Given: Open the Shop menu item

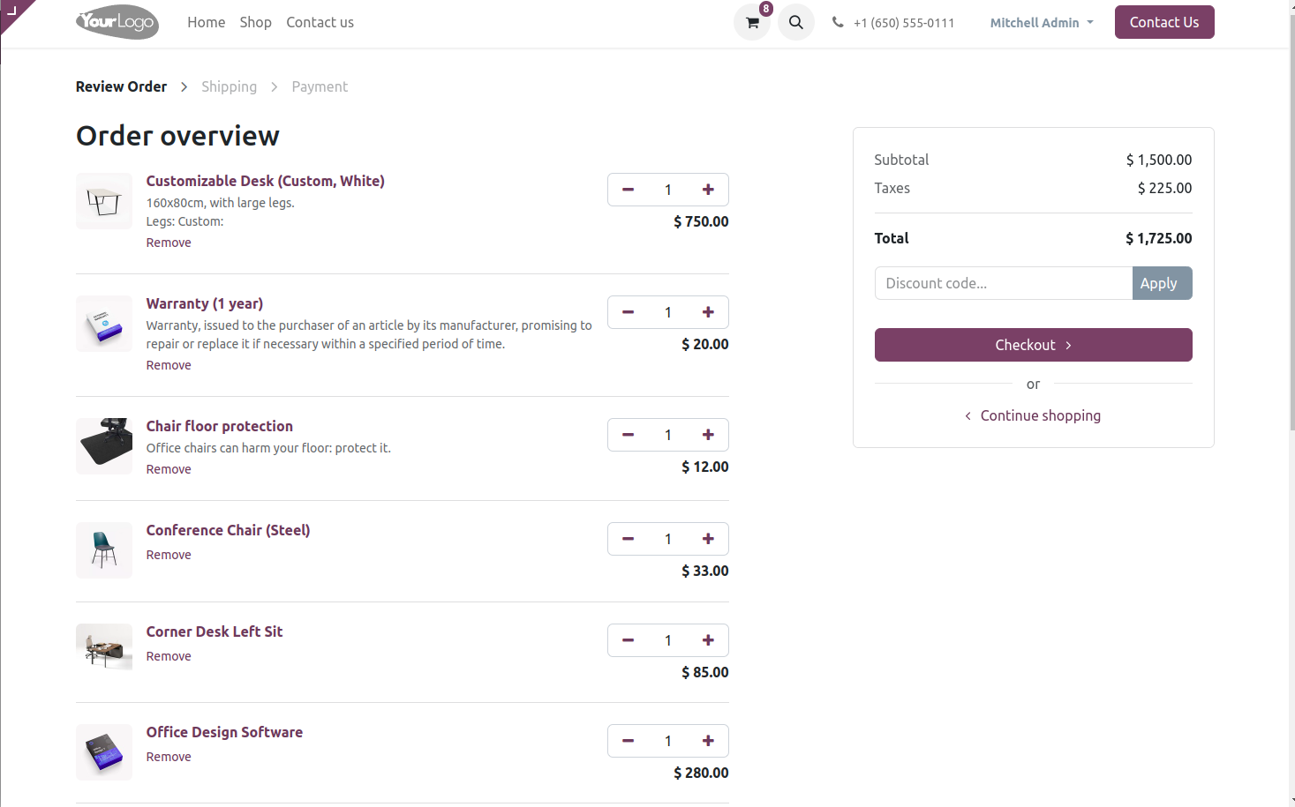Looking at the screenshot, I should click(255, 23).
